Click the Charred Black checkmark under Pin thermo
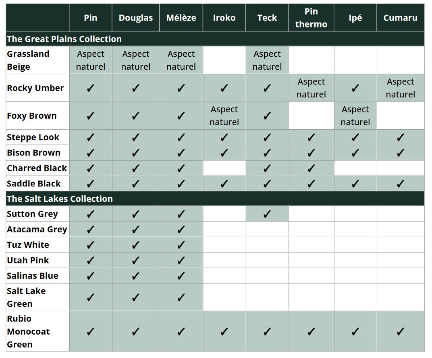Viewport: 432px width, 358px height. (x=311, y=168)
